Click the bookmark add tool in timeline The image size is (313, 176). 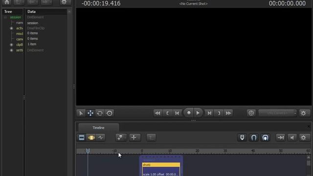click(x=121, y=137)
